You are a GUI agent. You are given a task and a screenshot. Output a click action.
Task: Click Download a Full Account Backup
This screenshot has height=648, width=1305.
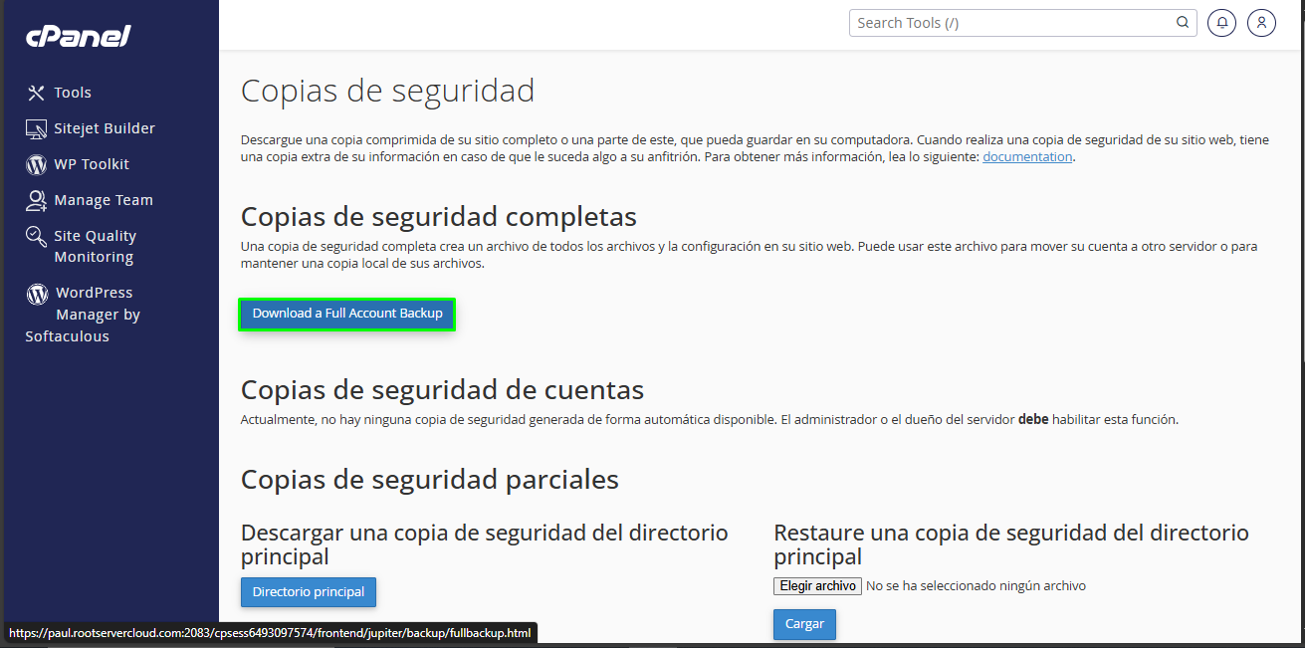point(346,313)
